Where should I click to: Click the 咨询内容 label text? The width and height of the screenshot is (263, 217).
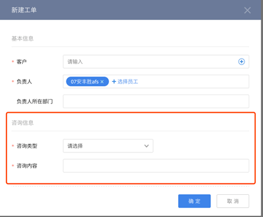click(x=27, y=166)
